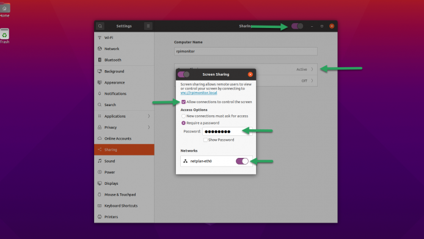This screenshot has height=239, width=424.
Task: Check the Show Password box
Action: click(205, 140)
